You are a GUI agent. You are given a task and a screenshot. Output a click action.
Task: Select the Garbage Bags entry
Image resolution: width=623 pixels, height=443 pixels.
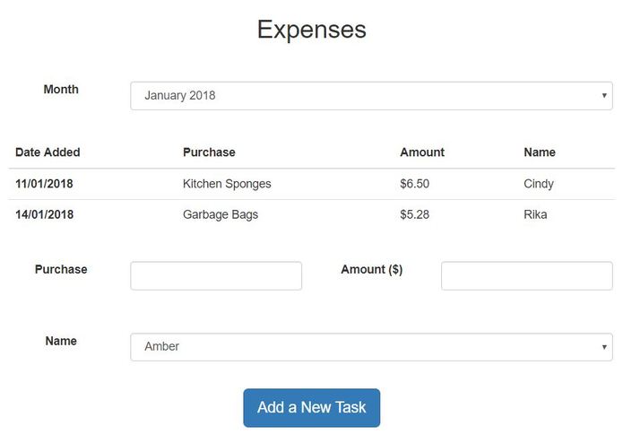[x=221, y=214]
